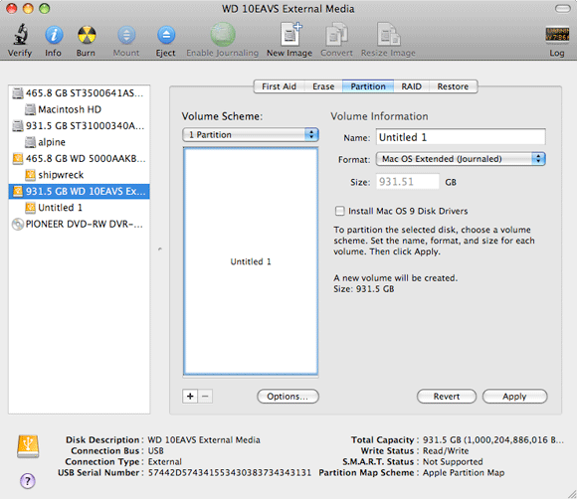The height and width of the screenshot is (499, 577).
Task: Click the Convert toolbar icon
Action: [336, 34]
